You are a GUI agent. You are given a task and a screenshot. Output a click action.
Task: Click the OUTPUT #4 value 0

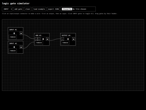(68, 39)
